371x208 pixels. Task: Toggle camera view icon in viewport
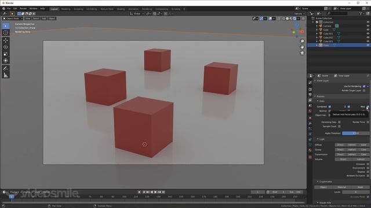pos(302,53)
